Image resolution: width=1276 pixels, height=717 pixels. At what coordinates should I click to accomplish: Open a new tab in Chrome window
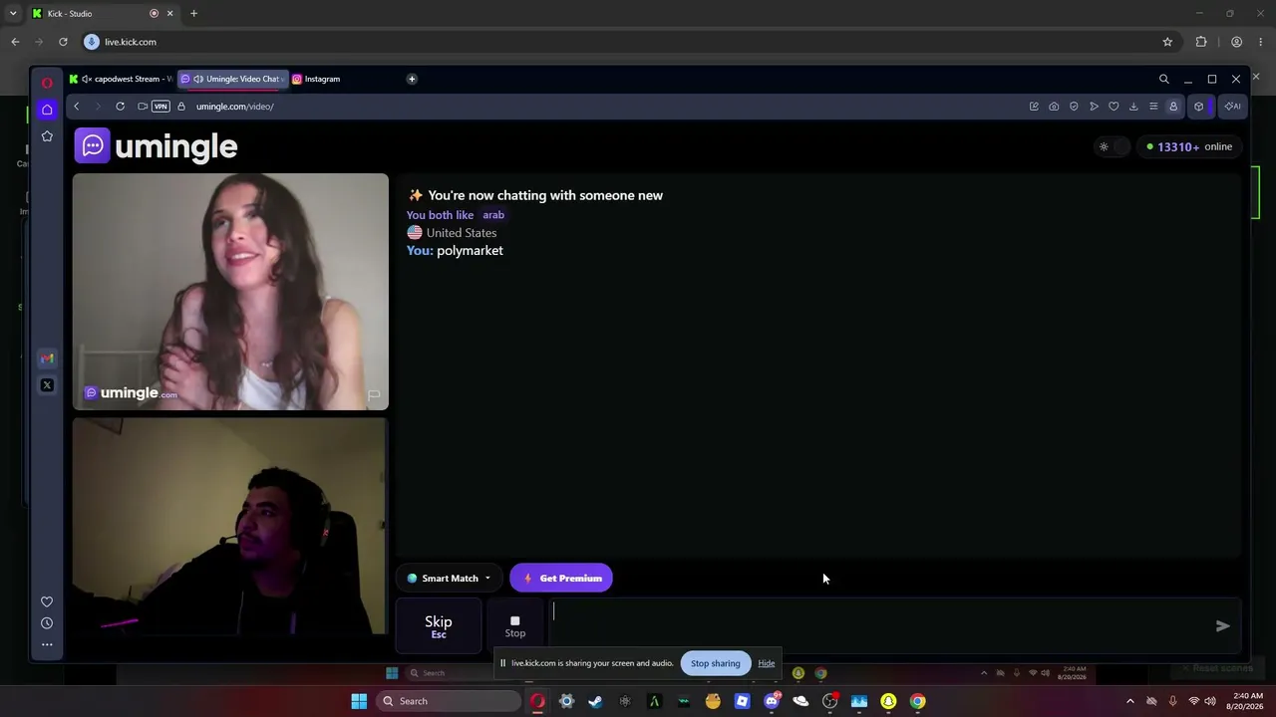click(193, 13)
